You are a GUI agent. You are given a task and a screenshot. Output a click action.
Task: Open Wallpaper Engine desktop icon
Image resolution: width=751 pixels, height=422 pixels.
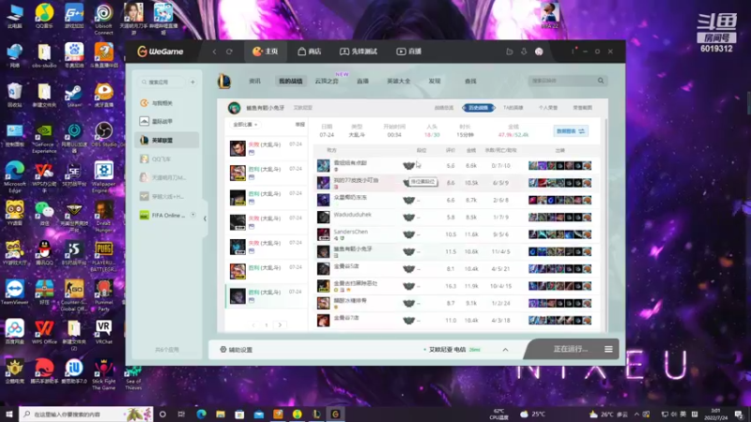103,177
